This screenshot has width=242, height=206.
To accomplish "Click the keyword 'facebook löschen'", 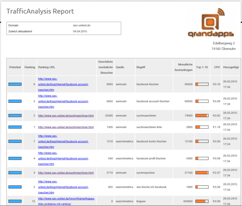I will (x=148, y=84).
